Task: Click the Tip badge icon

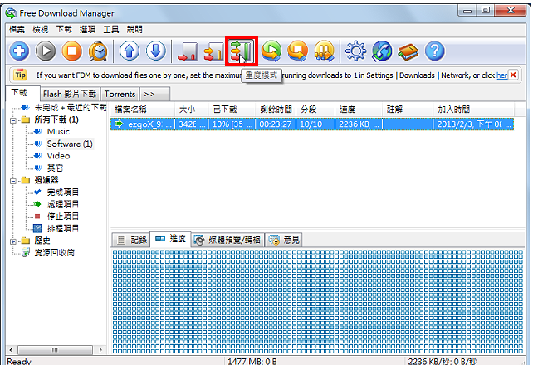Action: 20,75
